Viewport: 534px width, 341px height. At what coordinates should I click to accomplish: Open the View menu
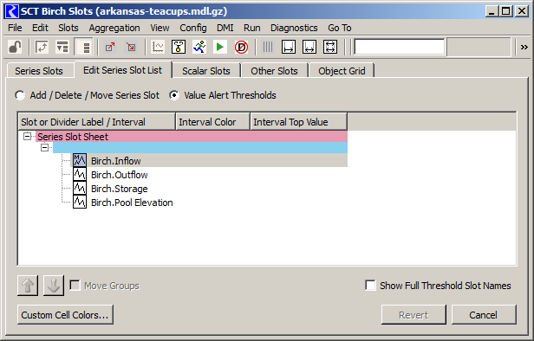pyautogui.click(x=160, y=28)
